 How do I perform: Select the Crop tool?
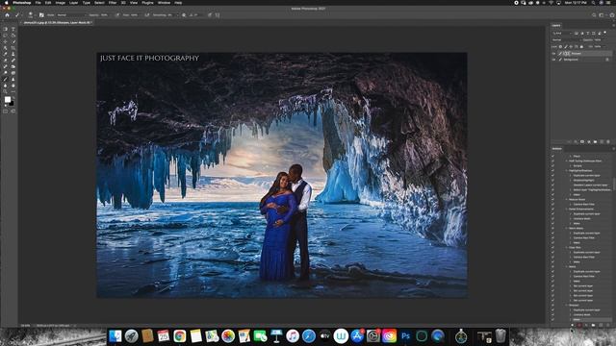click(13, 48)
